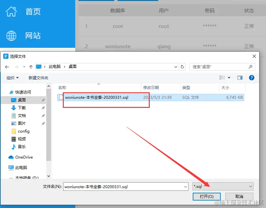Viewport: 266px width, 208px height.
Task: Open the 组织 menu
Action: pyautogui.click(x=12, y=78)
